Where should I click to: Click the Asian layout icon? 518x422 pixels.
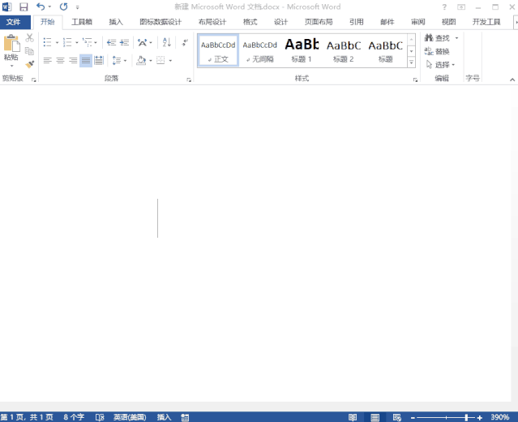click(143, 42)
